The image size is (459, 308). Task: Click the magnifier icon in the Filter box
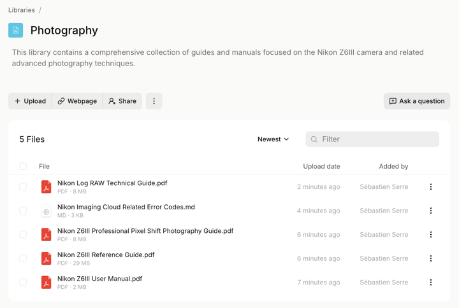(x=314, y=139)
